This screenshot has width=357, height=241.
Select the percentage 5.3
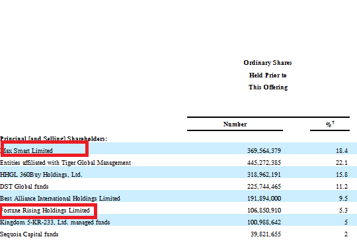click(x=343, y=211)
